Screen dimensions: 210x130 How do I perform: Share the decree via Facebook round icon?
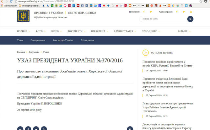(x=28, y=129)
